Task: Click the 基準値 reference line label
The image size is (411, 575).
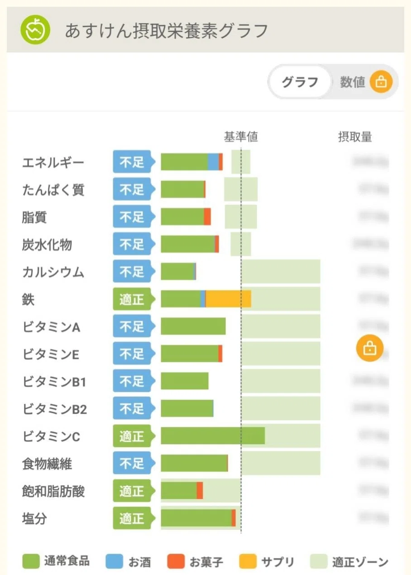Action: pyautogui.click(x=241, y=137)
